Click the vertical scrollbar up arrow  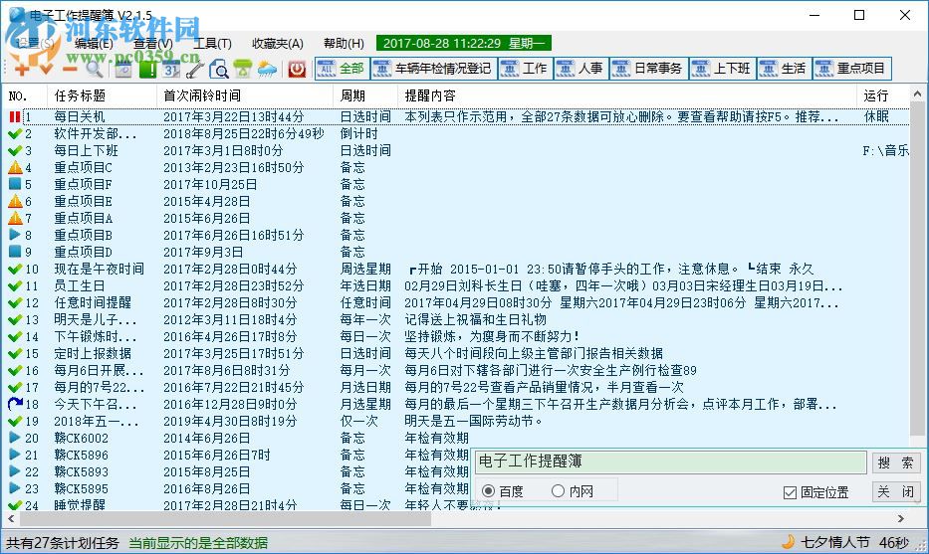click(917, 93)
